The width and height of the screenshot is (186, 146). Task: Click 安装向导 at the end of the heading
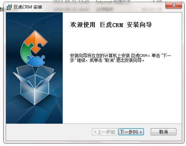coord(139,25)
